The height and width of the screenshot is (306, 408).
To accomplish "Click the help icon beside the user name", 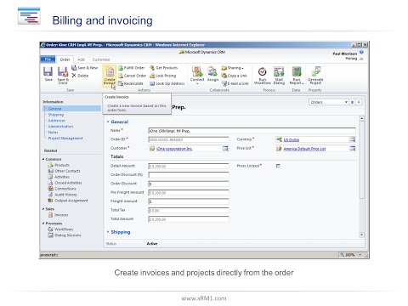I will (x=361, y=53).
